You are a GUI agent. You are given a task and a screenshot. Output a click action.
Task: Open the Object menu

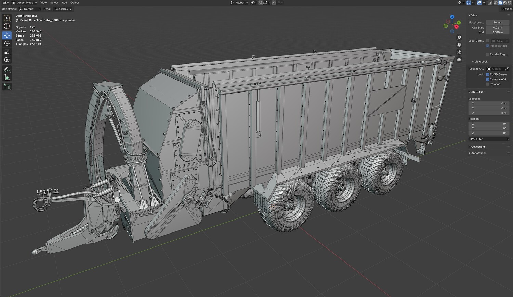coord(75,3)
